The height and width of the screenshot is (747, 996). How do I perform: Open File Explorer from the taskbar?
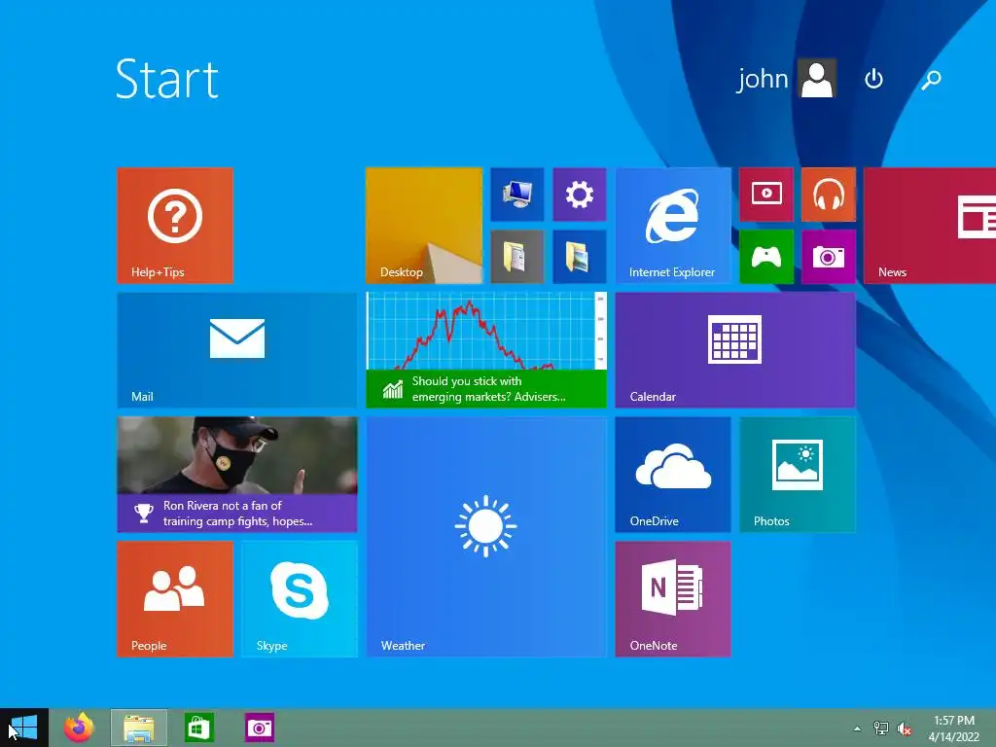pyautogui.click(x=139, y=728)
